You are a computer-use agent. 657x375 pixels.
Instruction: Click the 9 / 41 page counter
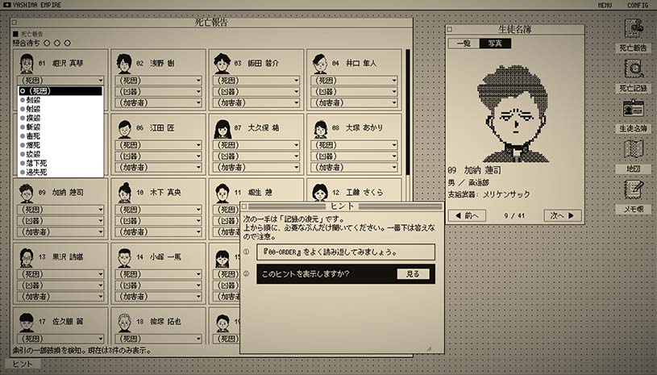(x=514, y=216)
